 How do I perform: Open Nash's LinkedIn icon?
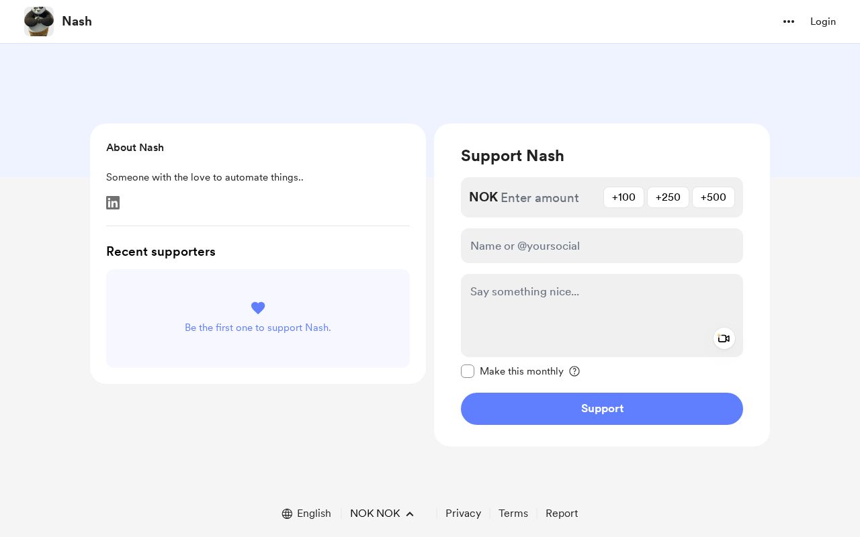coord(113,203)
